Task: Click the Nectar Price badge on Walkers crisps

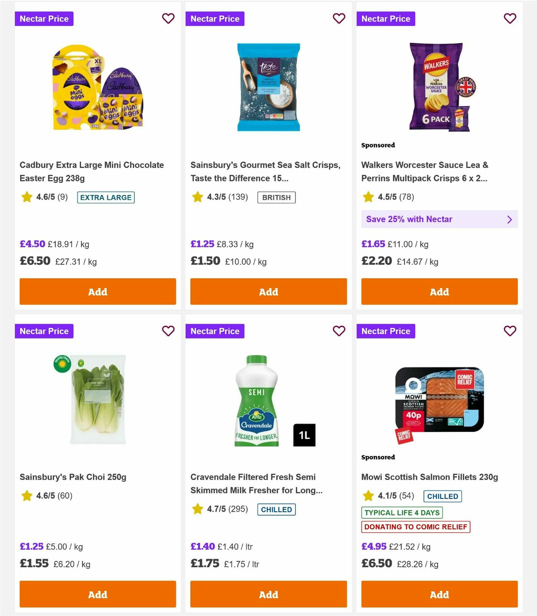Action: point(386,18)
